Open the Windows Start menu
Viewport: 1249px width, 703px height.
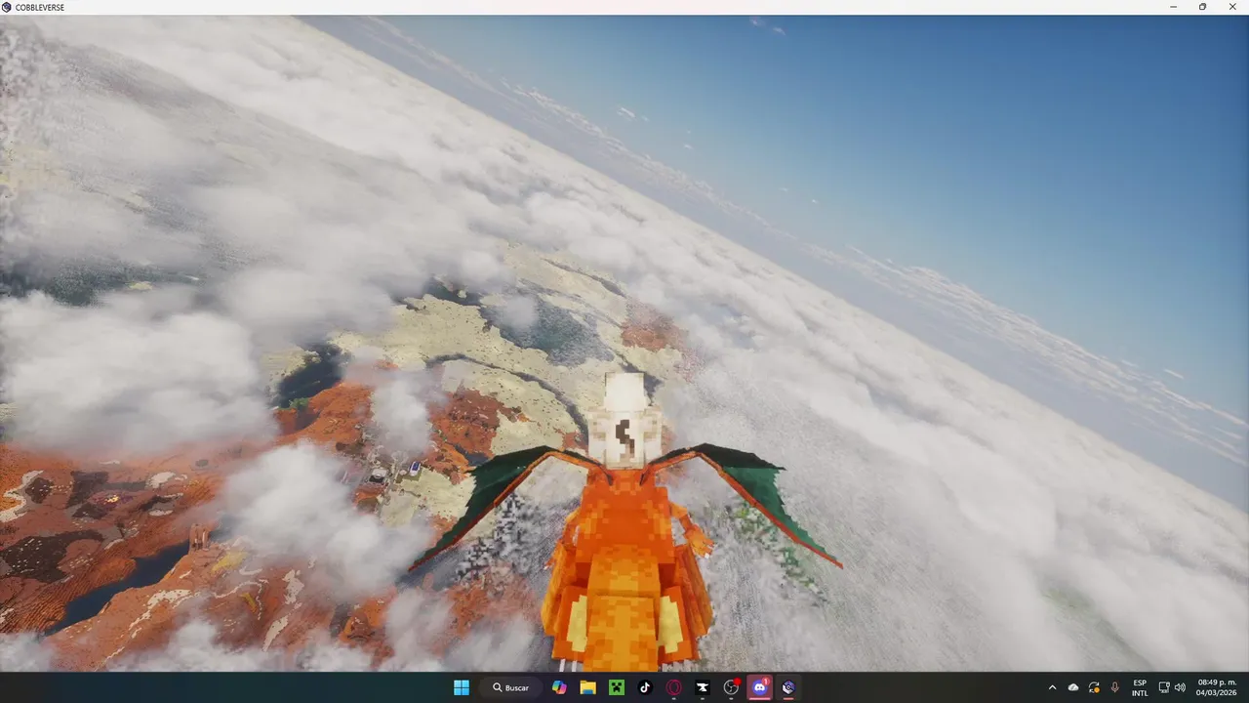pyautogui.click(x=462, y=687)
